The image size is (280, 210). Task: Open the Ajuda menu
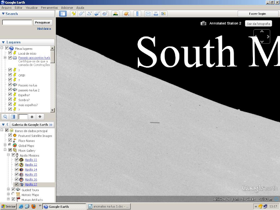(x=80, y=8)
